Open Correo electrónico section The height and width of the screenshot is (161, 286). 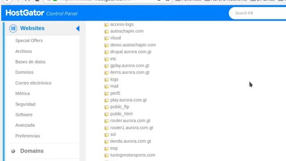[33, 83]
